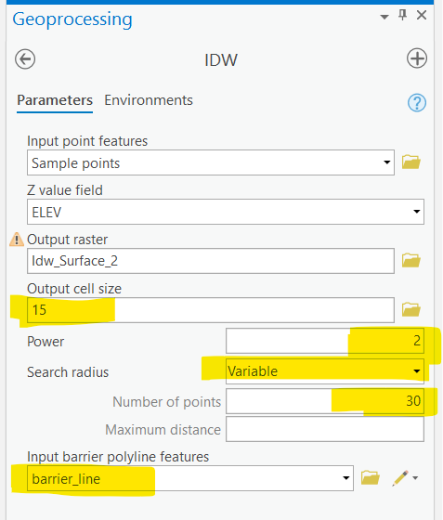Browse folder for Output cell size
This screenshot has width=443, height=520.
410,309
